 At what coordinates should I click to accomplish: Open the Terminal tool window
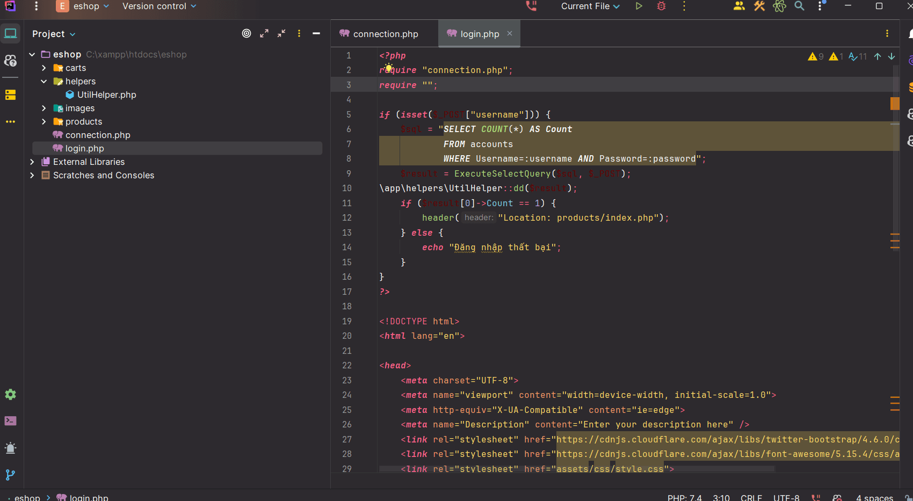(x=10, y=421)
